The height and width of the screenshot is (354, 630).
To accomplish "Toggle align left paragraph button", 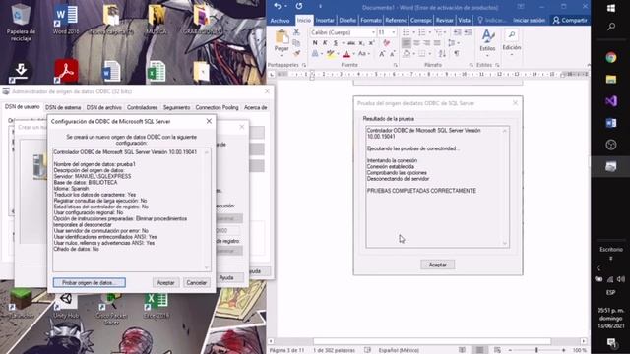I will [407, 43].
